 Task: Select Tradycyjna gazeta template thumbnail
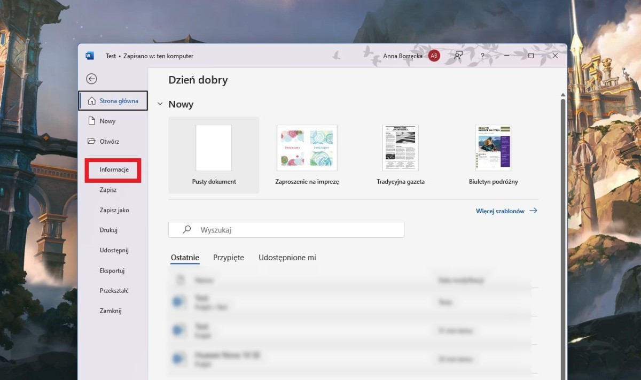[x=400, y=148]
